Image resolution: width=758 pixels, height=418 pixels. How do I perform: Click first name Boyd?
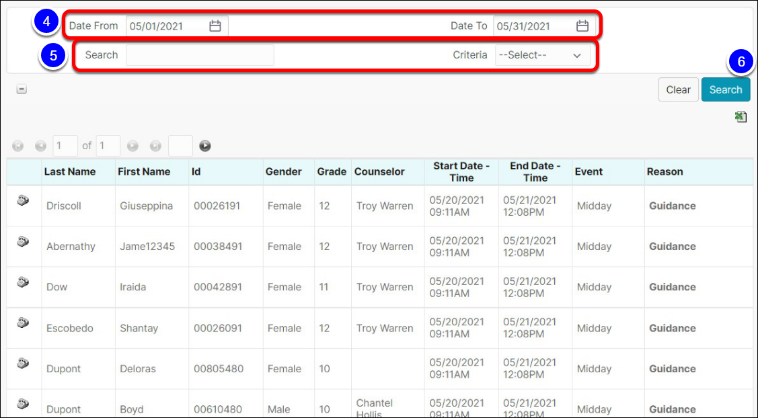132,409
